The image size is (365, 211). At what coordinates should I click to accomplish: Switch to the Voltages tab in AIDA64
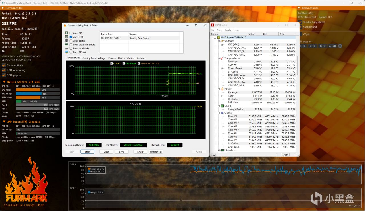(x=102, y=58)
